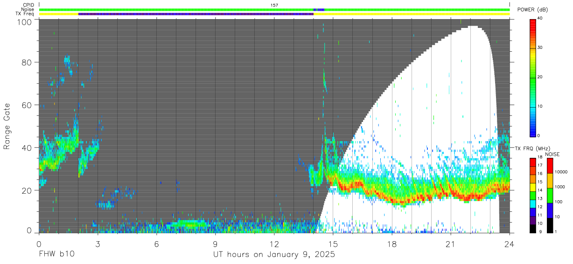Click the 13 tick on TX FRQ legend
The image size is (573, 264).
coord(539,198)
